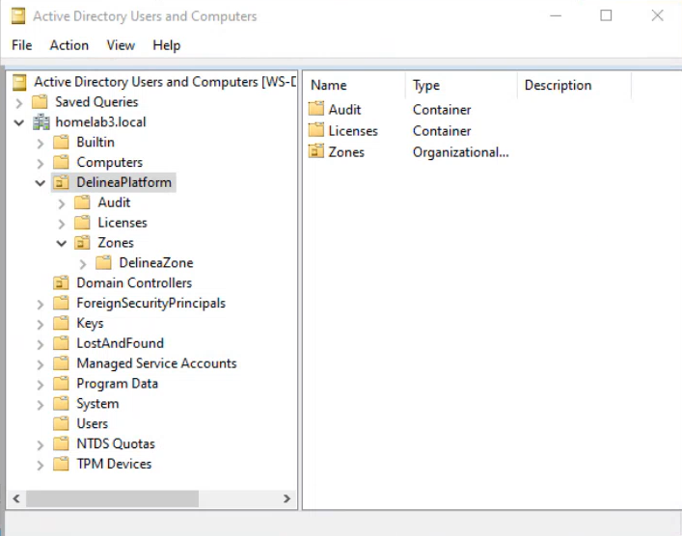Click the Audit container icon in list
The width and height of the screenshot is (682, 536).
pyautogui.click(x=316, y=110)
